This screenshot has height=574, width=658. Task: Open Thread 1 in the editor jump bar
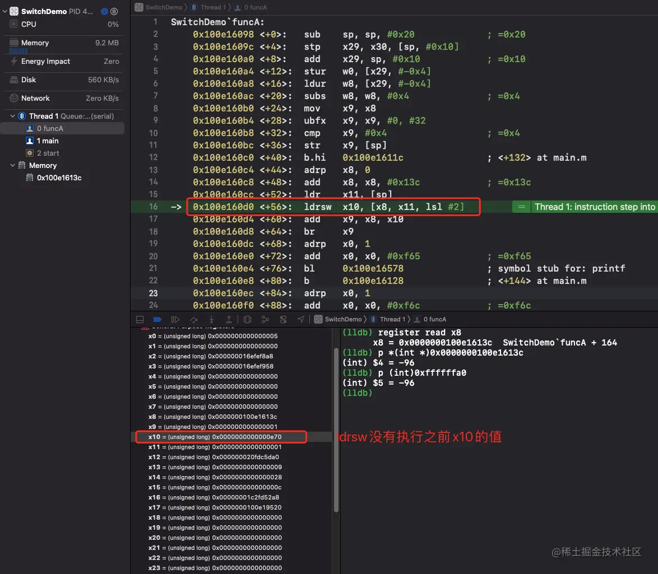(x=208, y=7)
